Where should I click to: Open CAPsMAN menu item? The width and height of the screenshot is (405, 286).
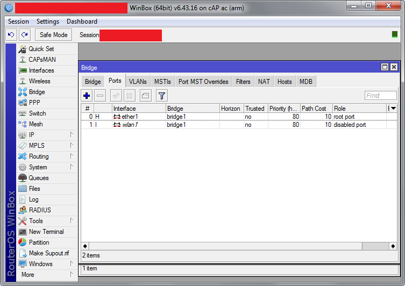(x=47, y=60)
